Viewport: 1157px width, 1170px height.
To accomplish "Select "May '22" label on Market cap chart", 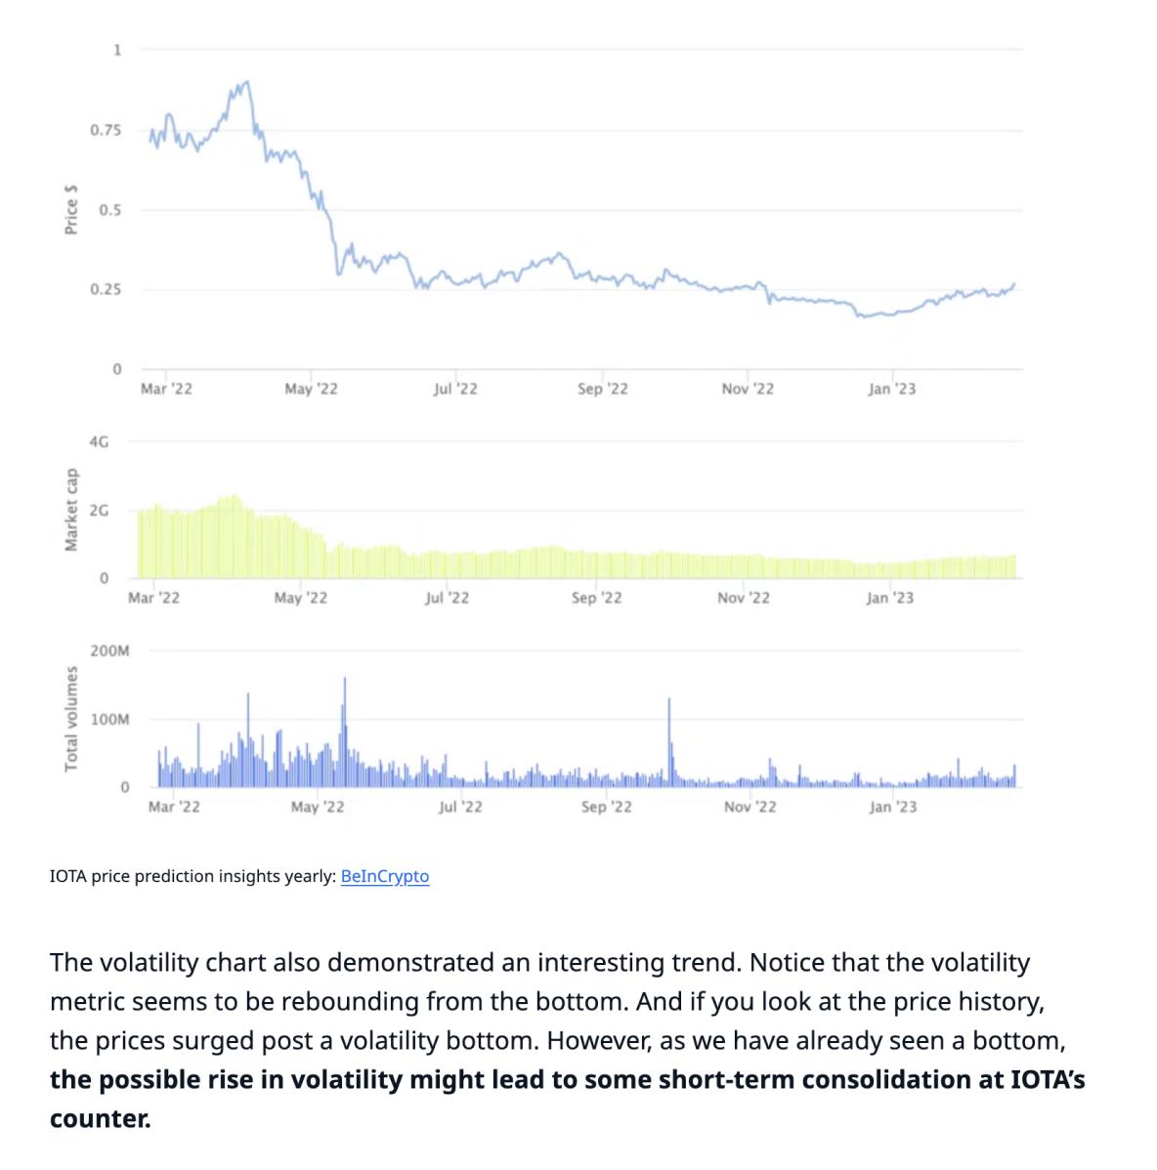I will [301, 598].
